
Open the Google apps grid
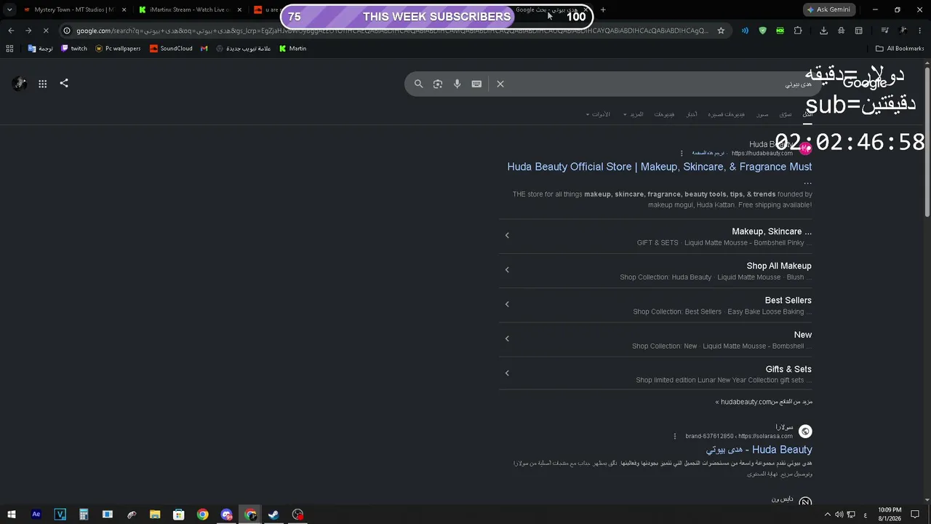[x=42, y=84]
